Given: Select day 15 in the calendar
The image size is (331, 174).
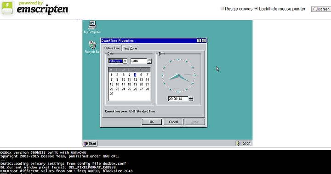Looking at the screenshot, I should coord(111,84).
